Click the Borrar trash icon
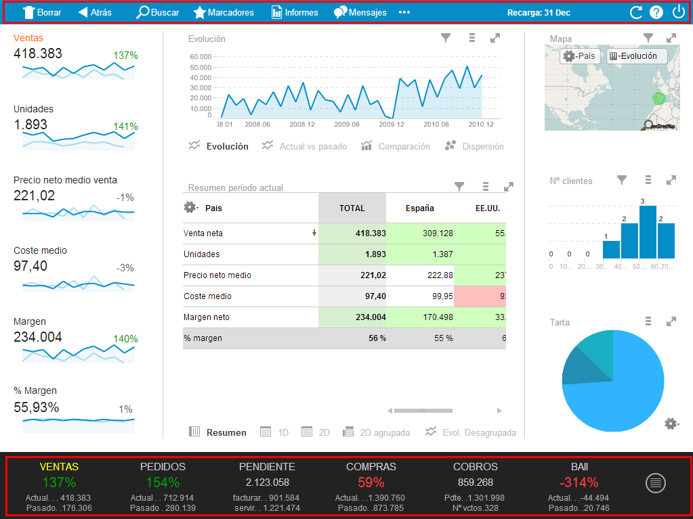Viewport: 693px width, 519px height. (29, 12)
